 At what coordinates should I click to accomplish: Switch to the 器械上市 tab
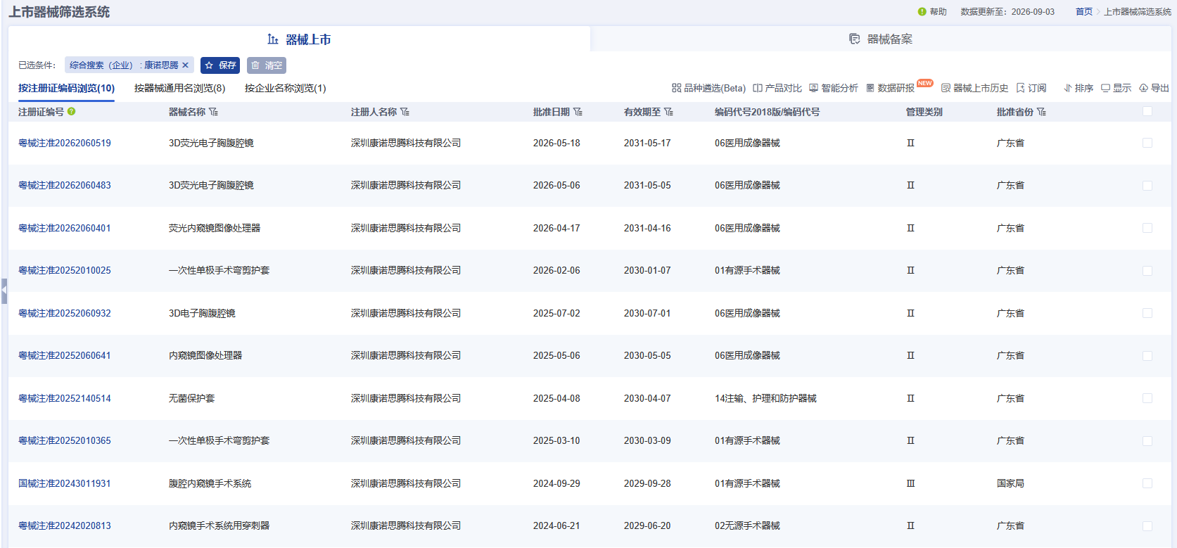pyautogui.click(x=299, y=39)
